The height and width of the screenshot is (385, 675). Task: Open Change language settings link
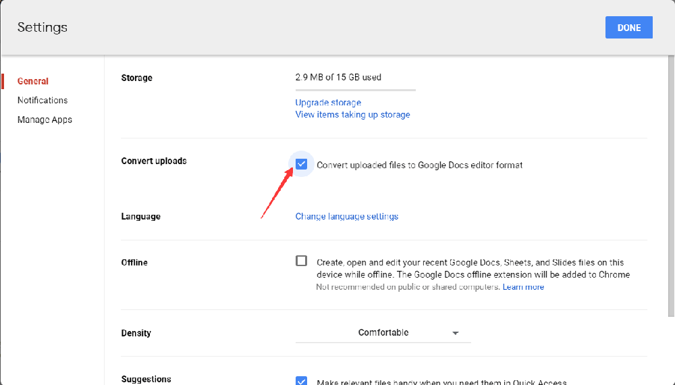[x=347, y=217]
